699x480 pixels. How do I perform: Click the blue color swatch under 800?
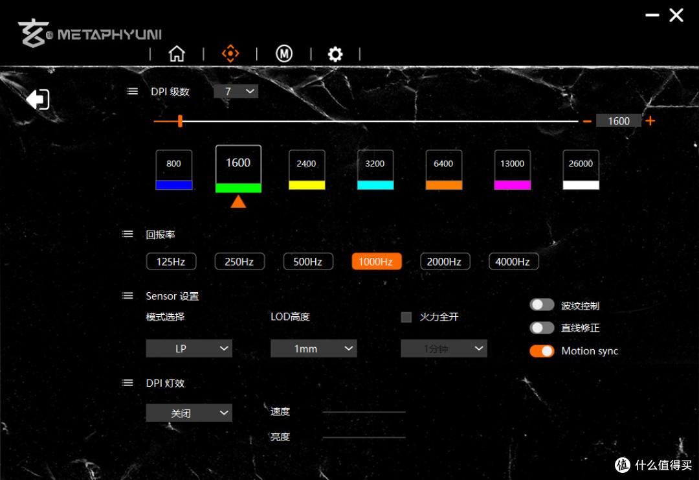174,185
